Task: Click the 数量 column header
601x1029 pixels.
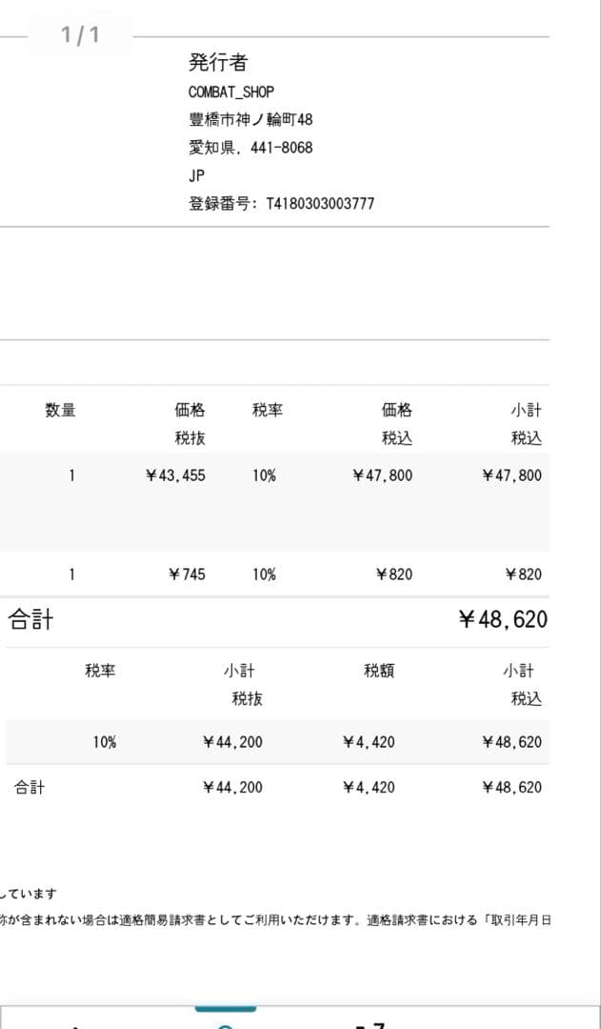Action: pyautogui.click(x=60, y=411)
